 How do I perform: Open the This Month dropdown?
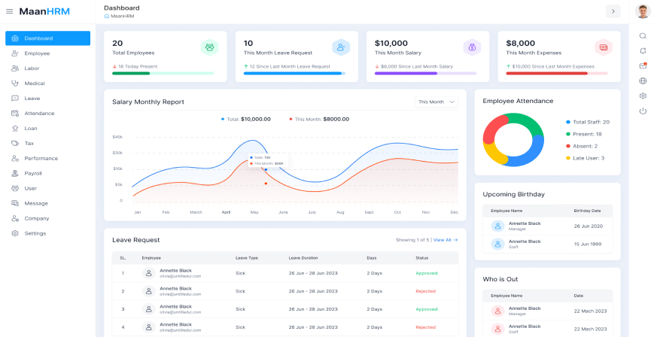436,102
